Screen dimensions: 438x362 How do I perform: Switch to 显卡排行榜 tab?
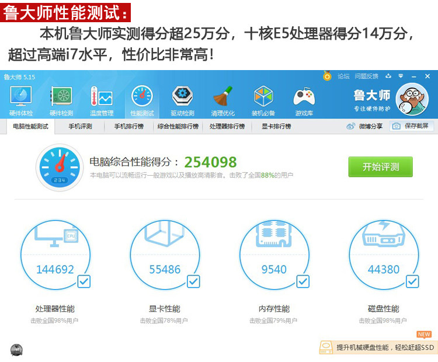click(x=276, y=126)
